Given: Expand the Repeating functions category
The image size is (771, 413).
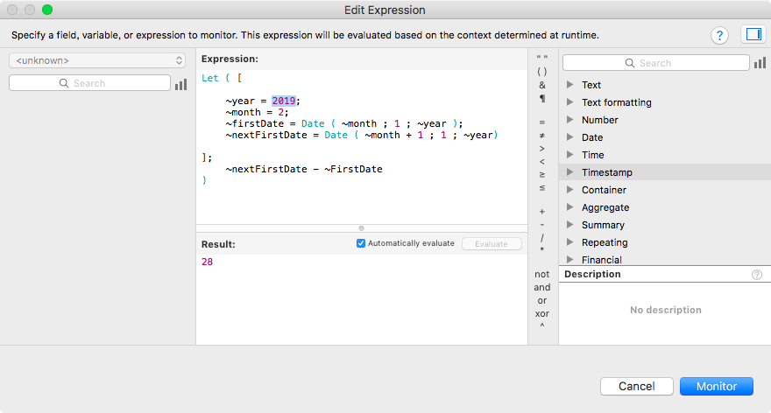Looking at the screenshot, I should [569, 242].
